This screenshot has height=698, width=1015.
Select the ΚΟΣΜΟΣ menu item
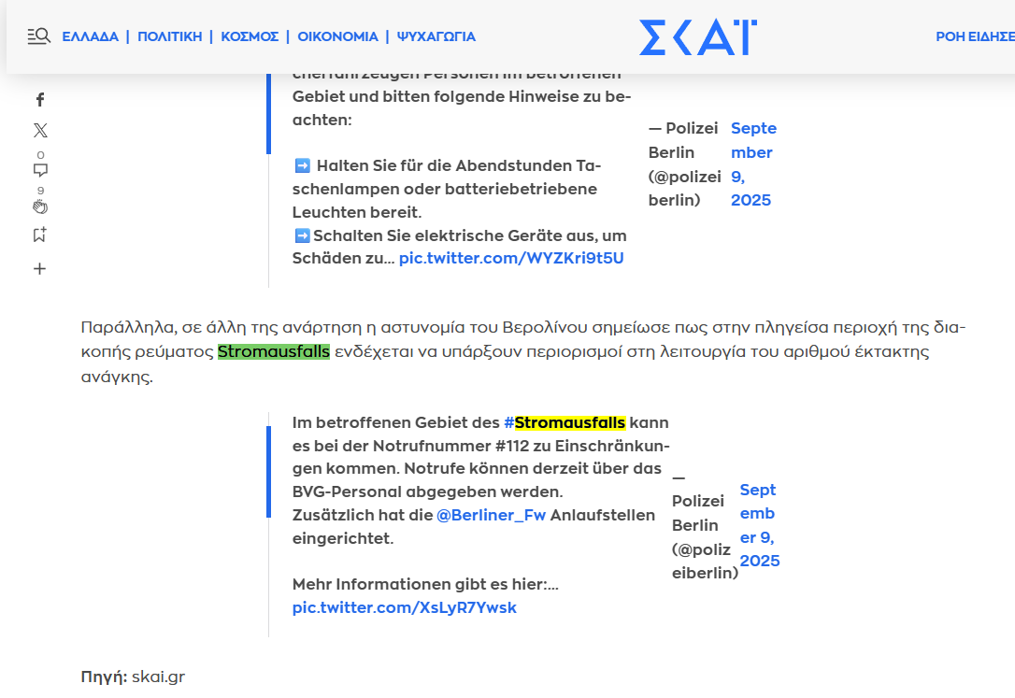coord(250,37)
